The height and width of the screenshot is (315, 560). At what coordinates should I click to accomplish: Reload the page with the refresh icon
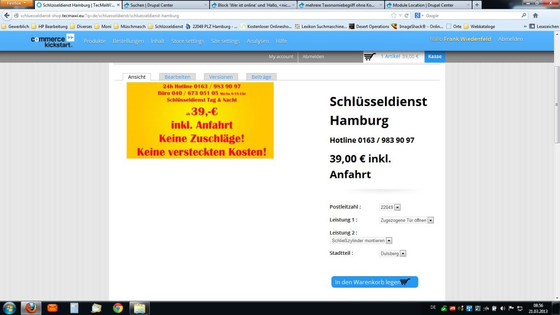coord(407,15)
